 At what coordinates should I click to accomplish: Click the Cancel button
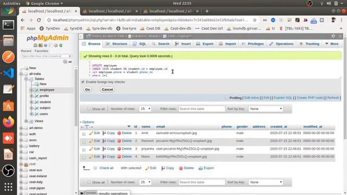pos(107,89)
